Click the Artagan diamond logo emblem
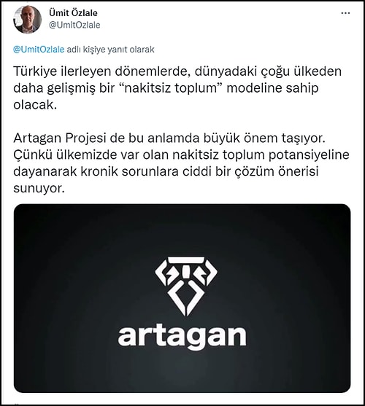365x406 pixels. [x=186, y=286]
